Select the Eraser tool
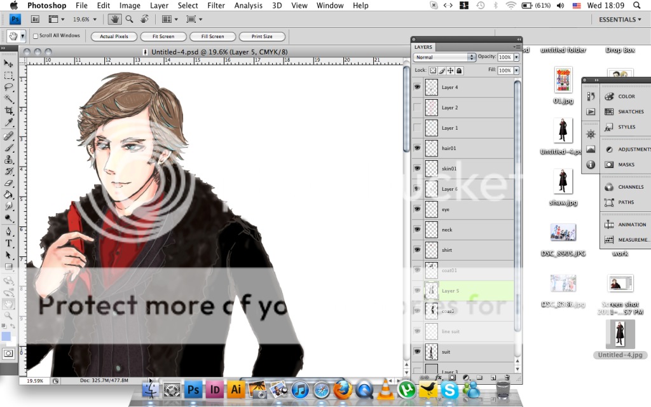The width and height of the screenshot is (651, 407). 8,183
